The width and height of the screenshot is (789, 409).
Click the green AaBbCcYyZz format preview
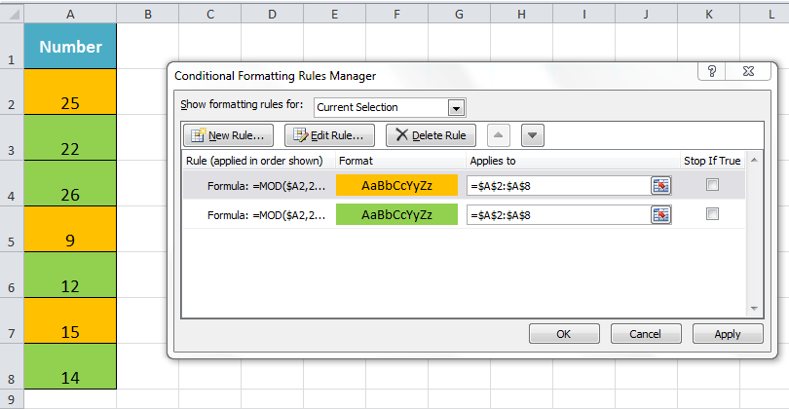click(397, 214)
